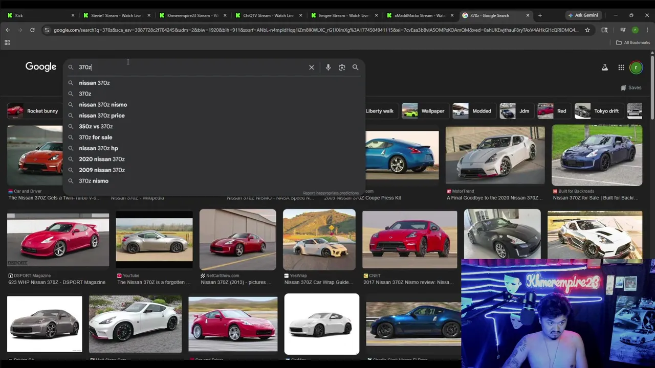Bookmark this page with the star icon
This screenshot has width=655, height=368.
coord(587,30)
